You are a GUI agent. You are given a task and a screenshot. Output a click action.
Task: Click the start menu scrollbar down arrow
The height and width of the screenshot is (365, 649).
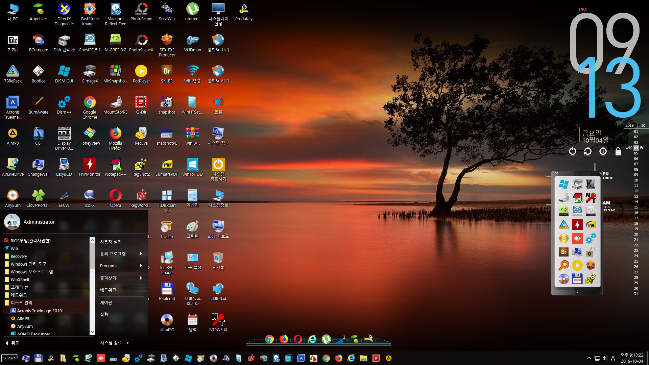coord(92,332)
